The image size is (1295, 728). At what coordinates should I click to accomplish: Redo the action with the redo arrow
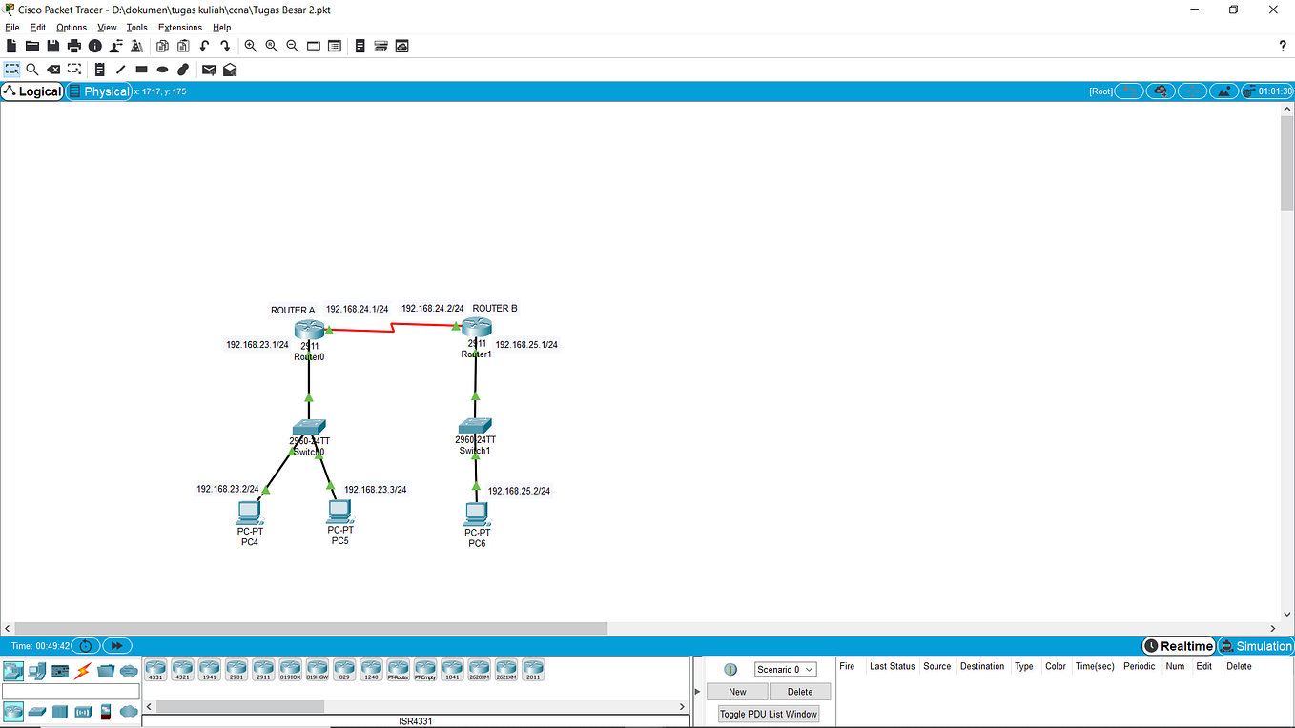pyautogui.click(x=225, y=46)
